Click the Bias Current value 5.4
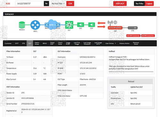This screenshot has height=117, width=160. 34,79
